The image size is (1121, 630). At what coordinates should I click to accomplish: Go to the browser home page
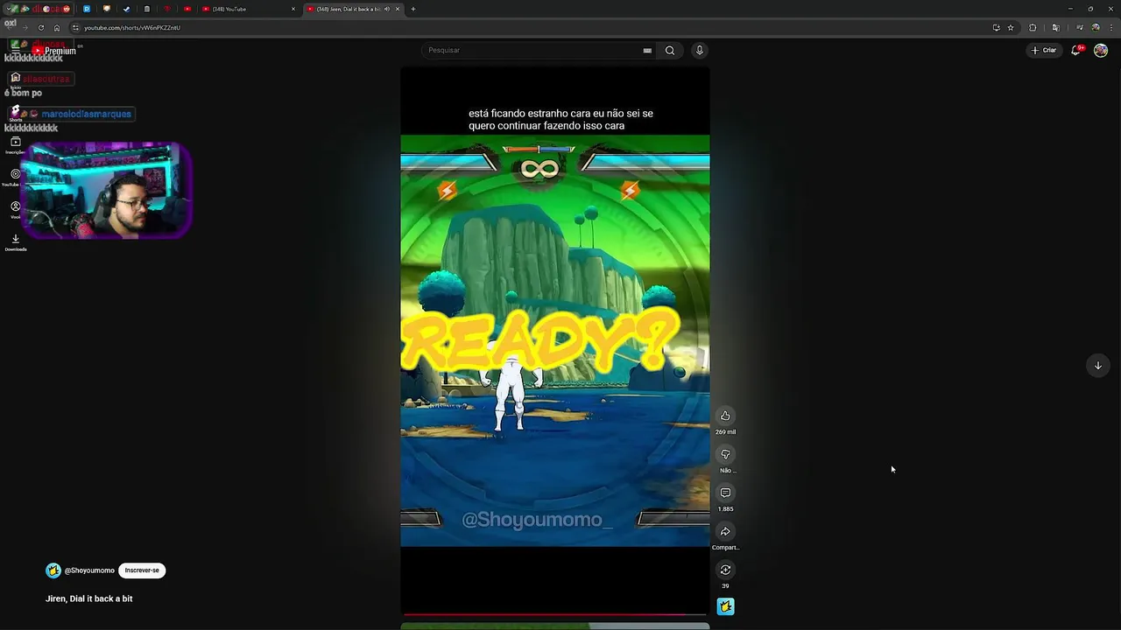tap(57, 27)
